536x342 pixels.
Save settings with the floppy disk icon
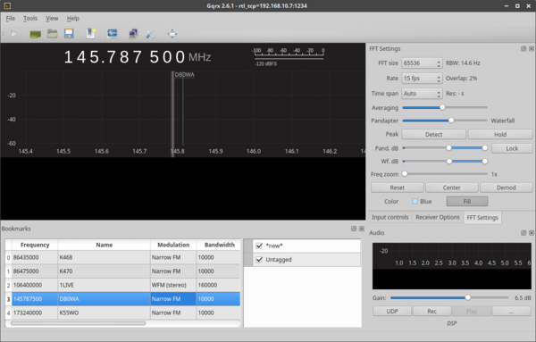click(x=69, y=33)
